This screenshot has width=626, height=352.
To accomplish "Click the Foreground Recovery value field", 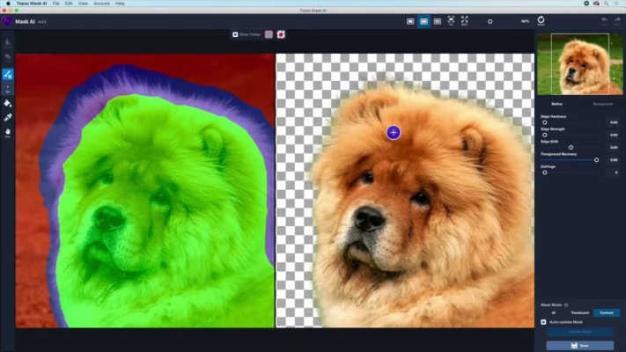I will click(x=614, y=160).
